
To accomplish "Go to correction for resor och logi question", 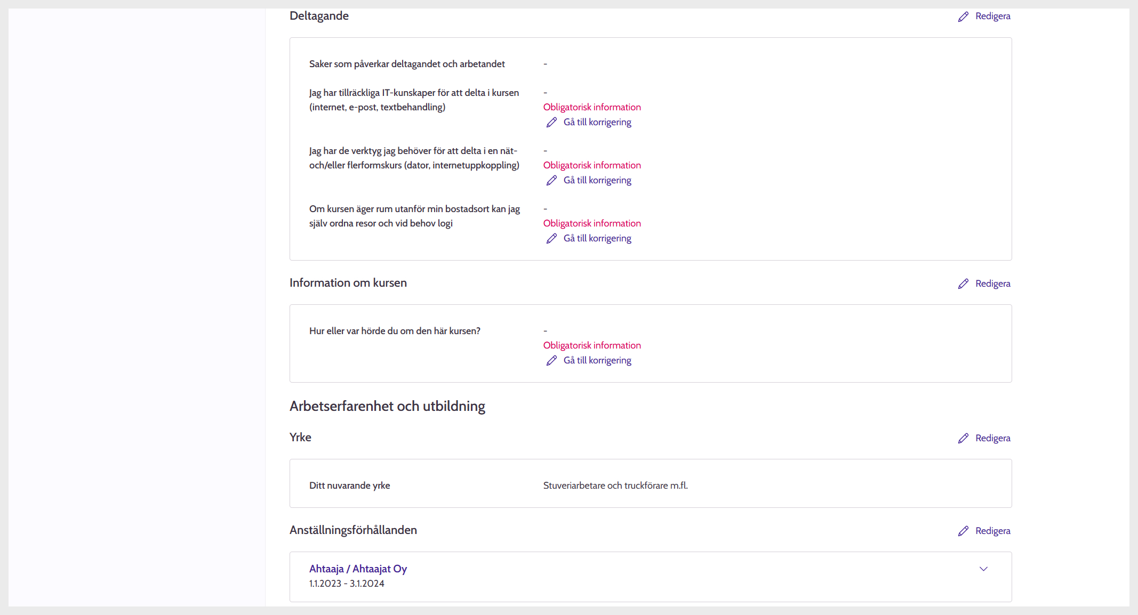I will [597, 238].
